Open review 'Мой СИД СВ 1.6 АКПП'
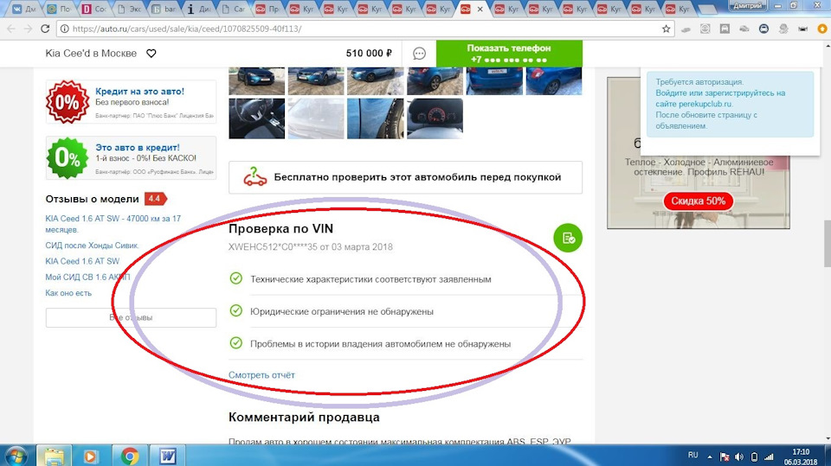 tap(87, 277)
